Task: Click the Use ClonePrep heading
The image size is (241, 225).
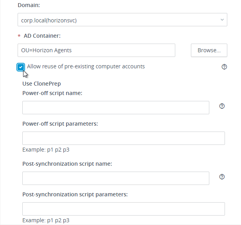Action: [x=41, y=84]
